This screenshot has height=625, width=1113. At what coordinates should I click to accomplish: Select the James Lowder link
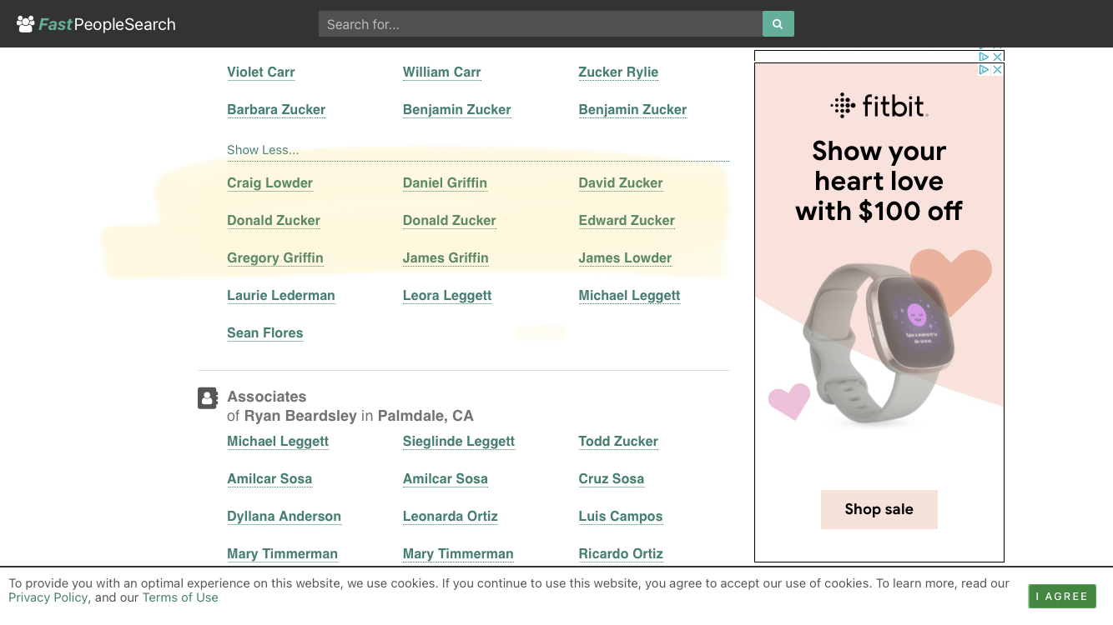[x=625, y=258]
